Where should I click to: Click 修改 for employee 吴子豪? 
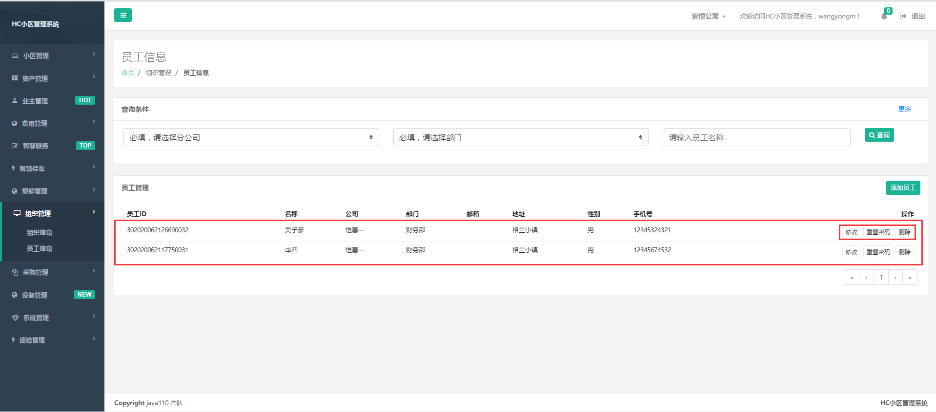tap(852, 232)
